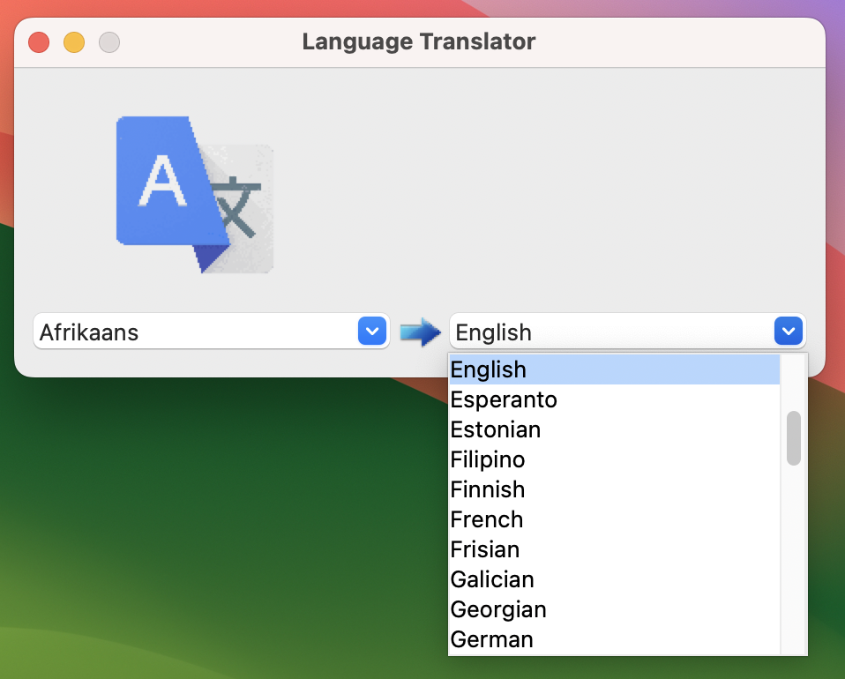Choose Filipino from the dropdown list
This screenshot has height=679, width=845.
coord(615,459)
